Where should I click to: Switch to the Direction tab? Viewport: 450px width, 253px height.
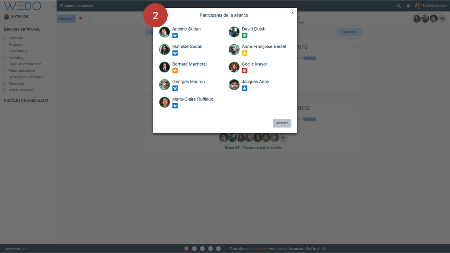tap(66, 19)
